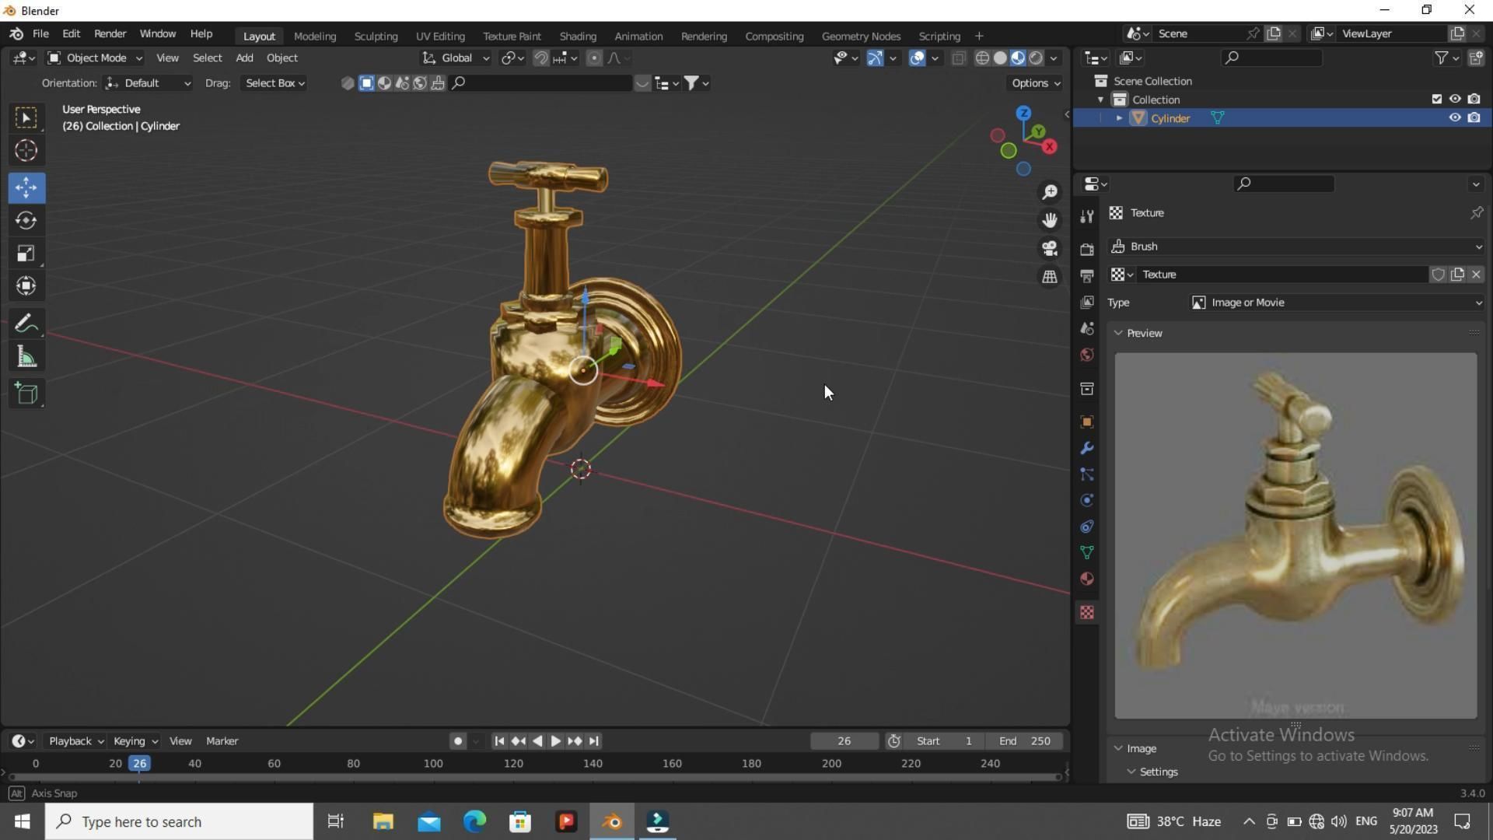
Task: Open Output properties printer tab
Action: coord(1087,276)
